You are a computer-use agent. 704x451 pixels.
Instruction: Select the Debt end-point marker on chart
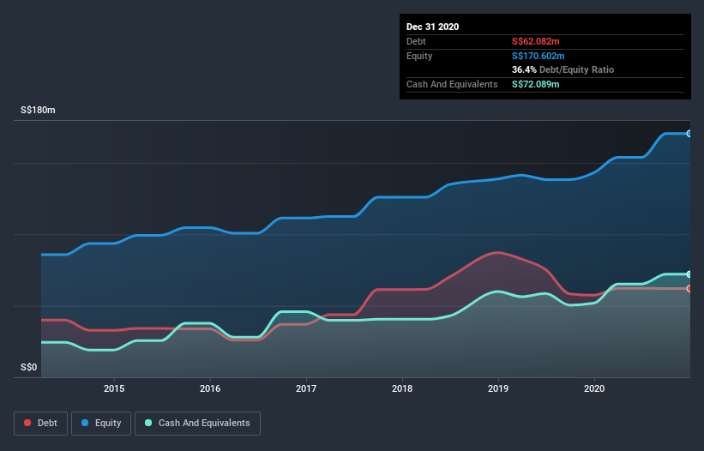coord(689,289)
